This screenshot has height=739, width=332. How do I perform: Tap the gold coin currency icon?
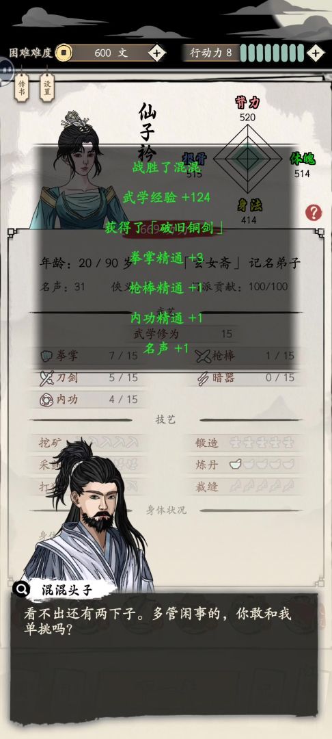(x=64, y=53)
